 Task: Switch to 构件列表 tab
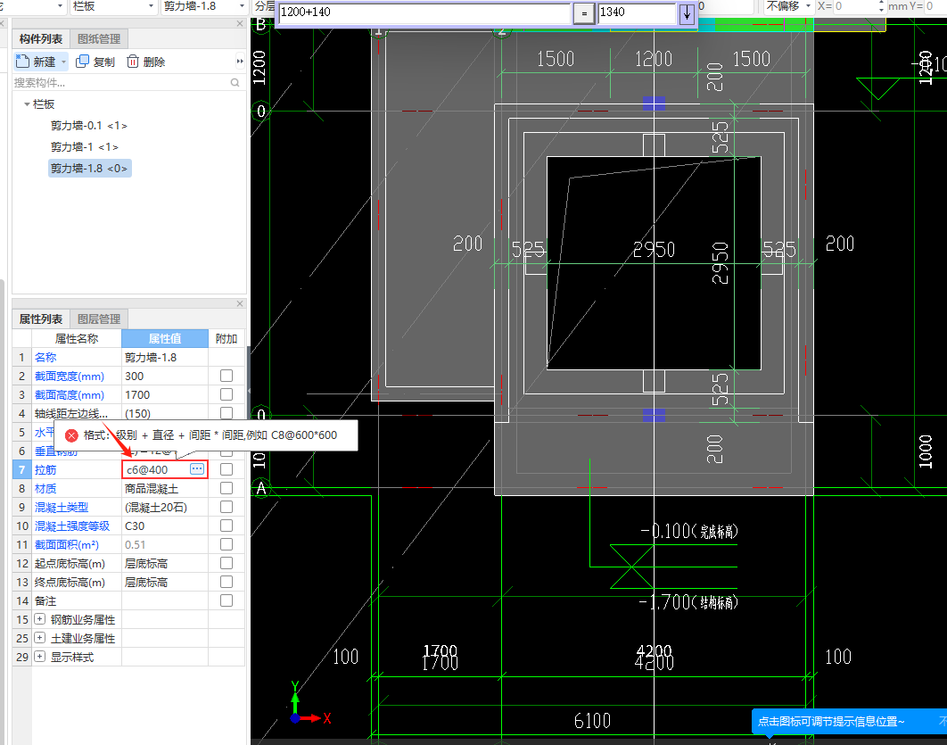(40, 38)
